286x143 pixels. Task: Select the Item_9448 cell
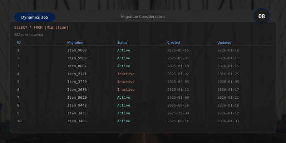click(x=77, y=105)
